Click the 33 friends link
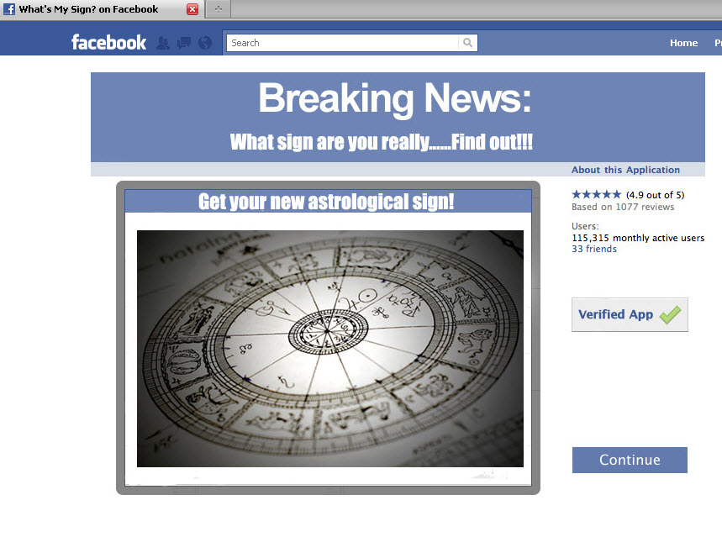The height and width of the screenshot is (558, 722). coord(594,249)
